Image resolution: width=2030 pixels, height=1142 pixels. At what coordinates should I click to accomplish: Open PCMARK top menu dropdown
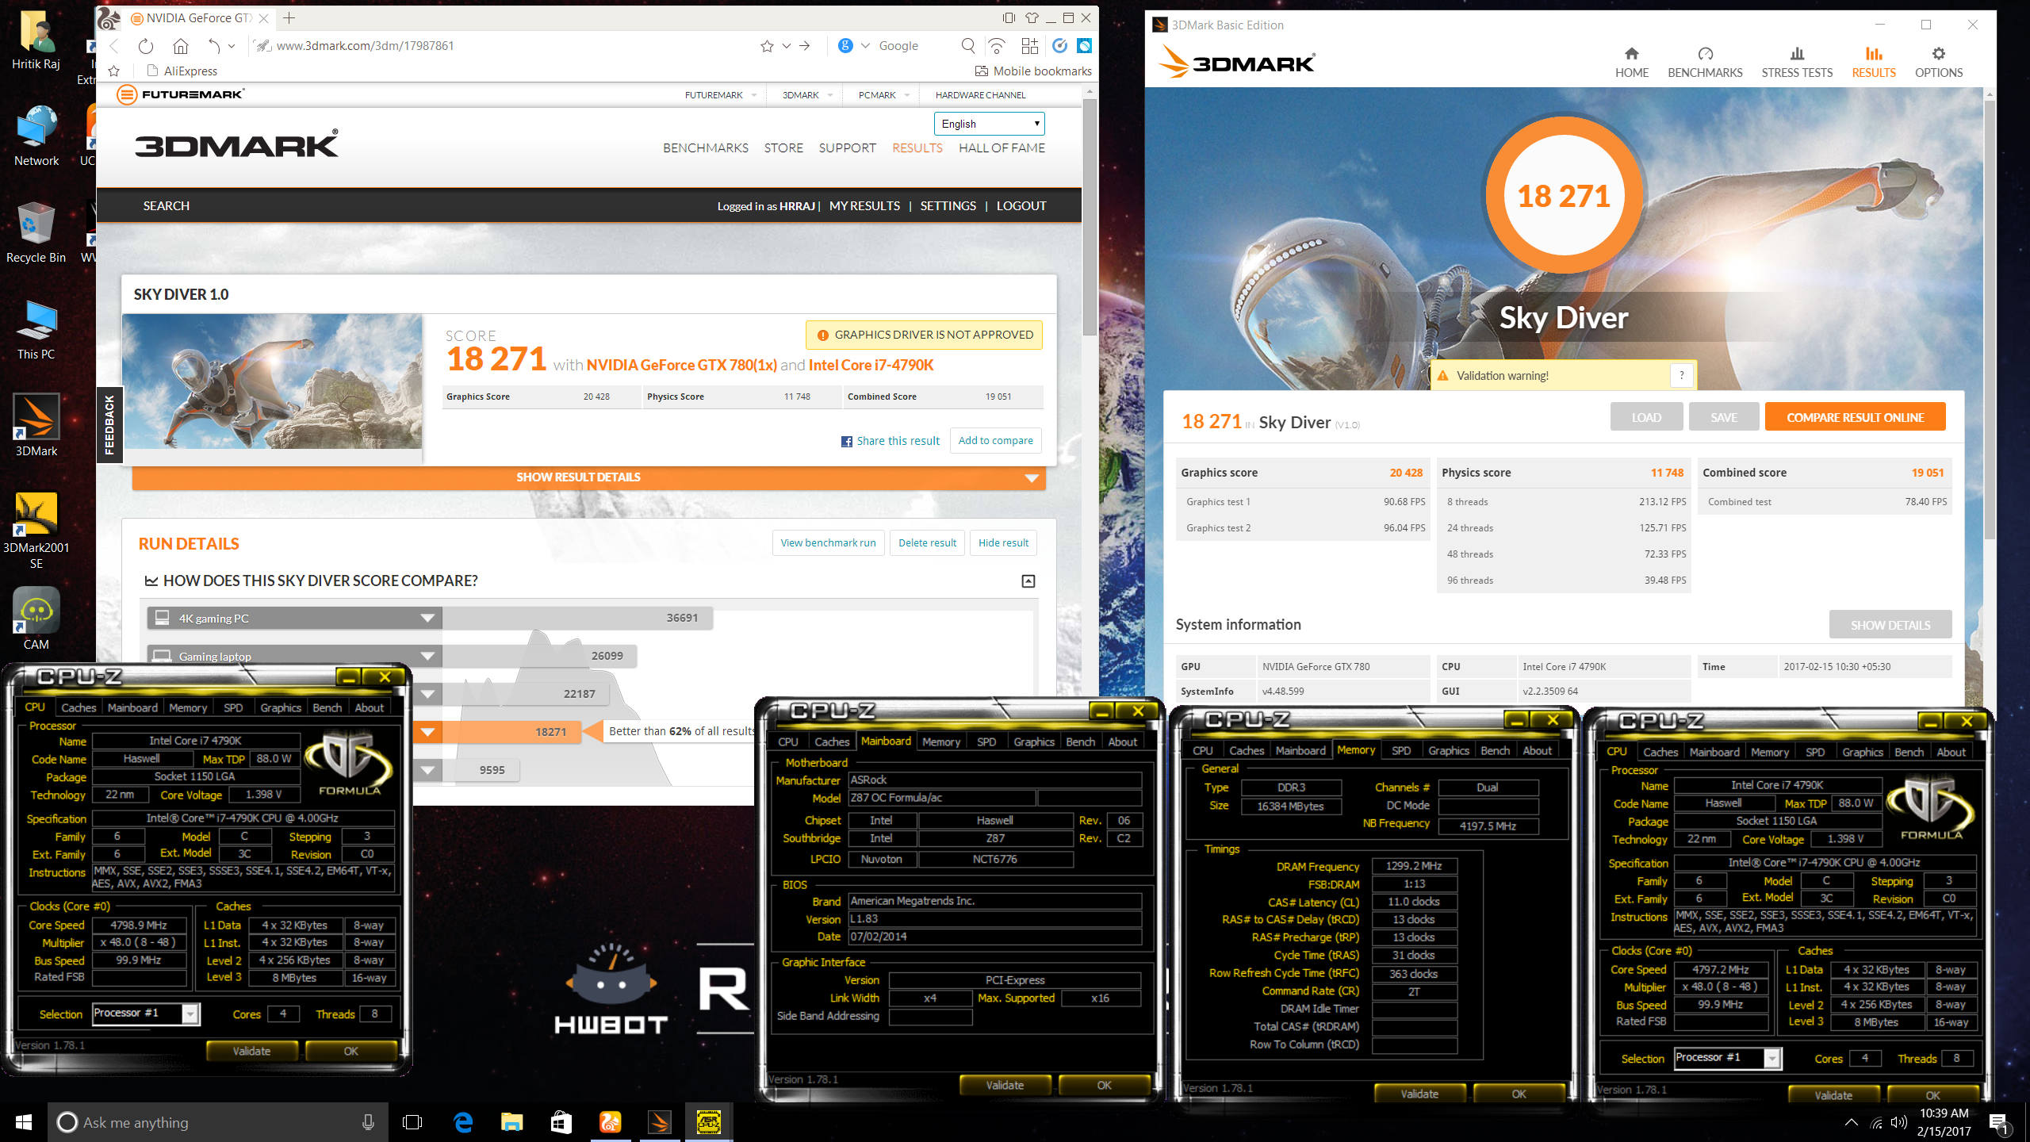coord(883,95)
